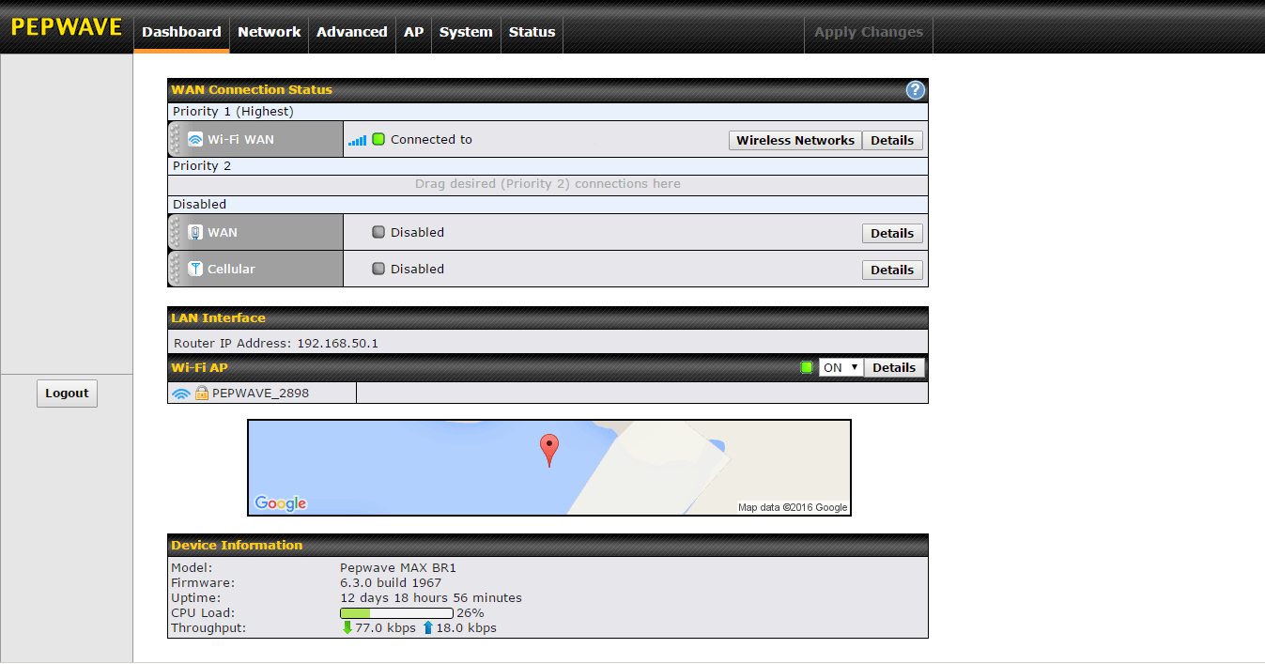Viewport: 1265px width, 664px height.
Task: Switch to the Dashboard tab
Action: click(x=181, y=32)
